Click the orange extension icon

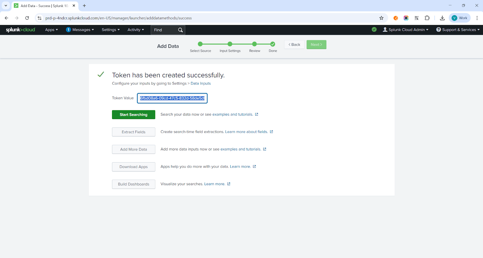pyautogui.click(x=395, y=18)
